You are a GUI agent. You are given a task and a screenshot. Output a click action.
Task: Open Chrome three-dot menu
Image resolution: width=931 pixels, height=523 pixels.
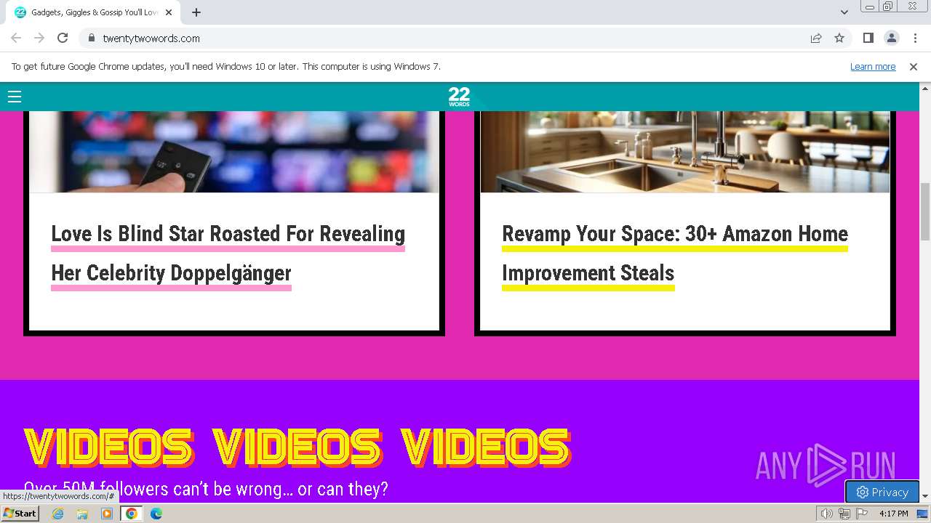pos(915,38)
